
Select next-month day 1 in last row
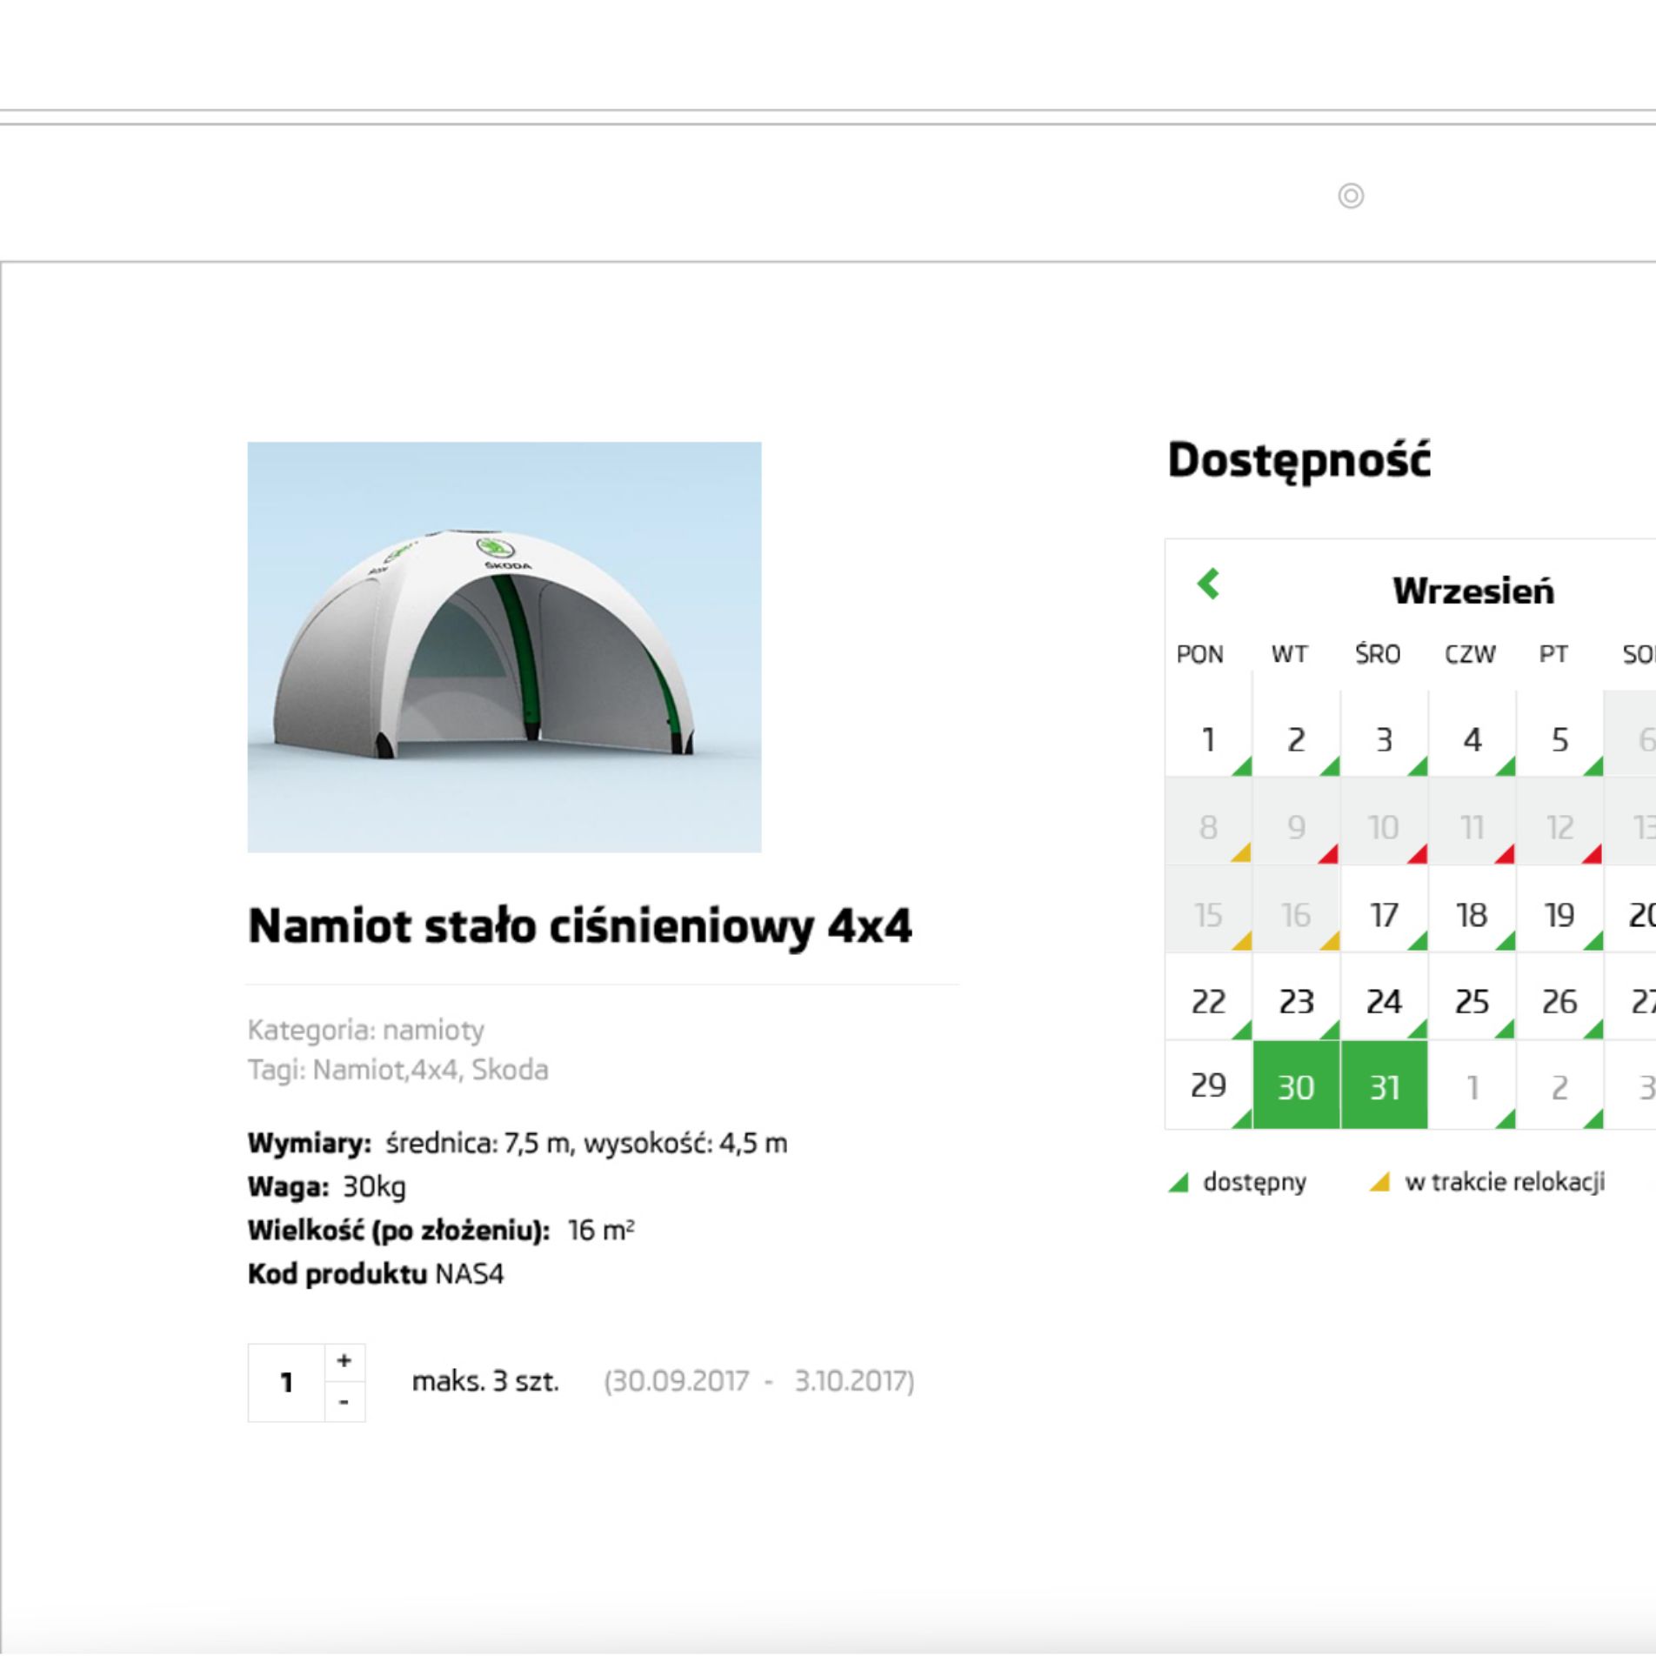point(1472,1085)
